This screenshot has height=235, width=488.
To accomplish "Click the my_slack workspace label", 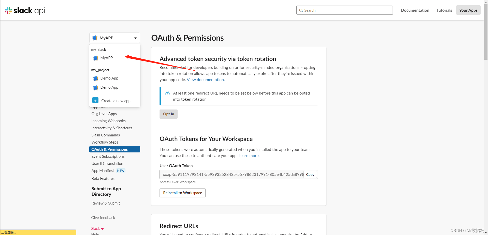I will coord(98,50).
